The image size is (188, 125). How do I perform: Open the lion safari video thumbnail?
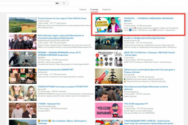[23, 25]
